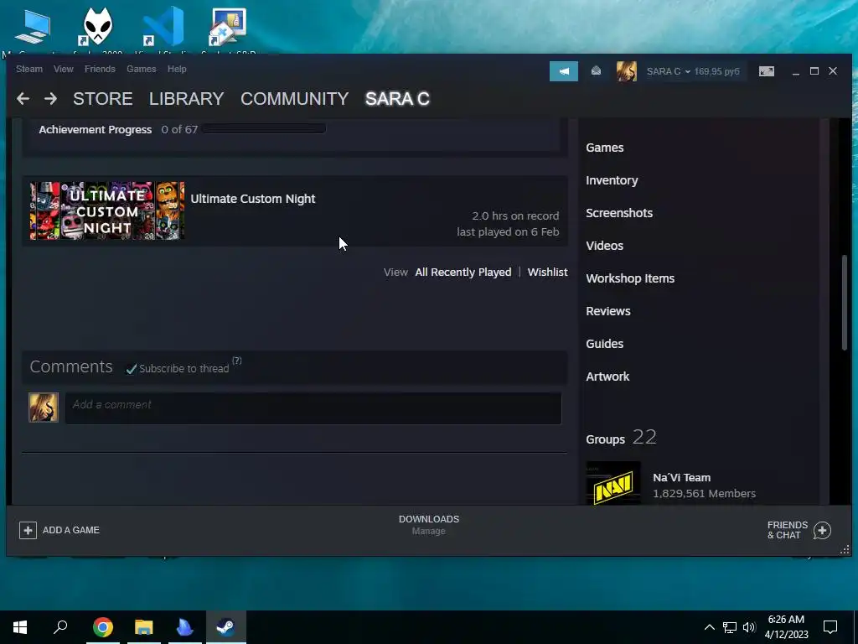Open File Explorer from the taskbar
858x644 pixels.
(x=144, y=627)
